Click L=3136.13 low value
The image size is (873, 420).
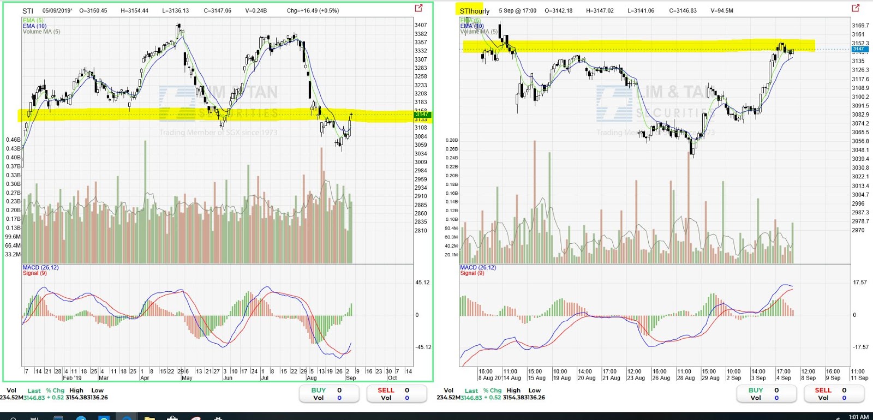pos(176,11)
